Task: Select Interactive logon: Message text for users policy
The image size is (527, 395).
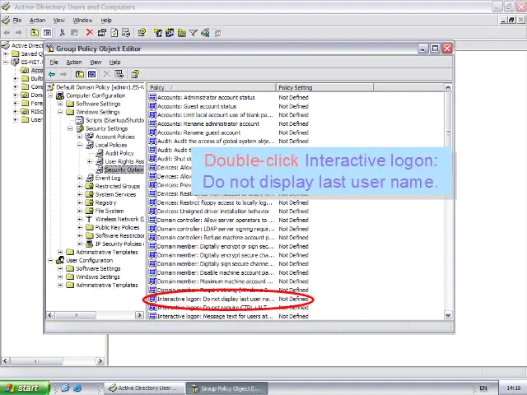Action: click(215, 316)
